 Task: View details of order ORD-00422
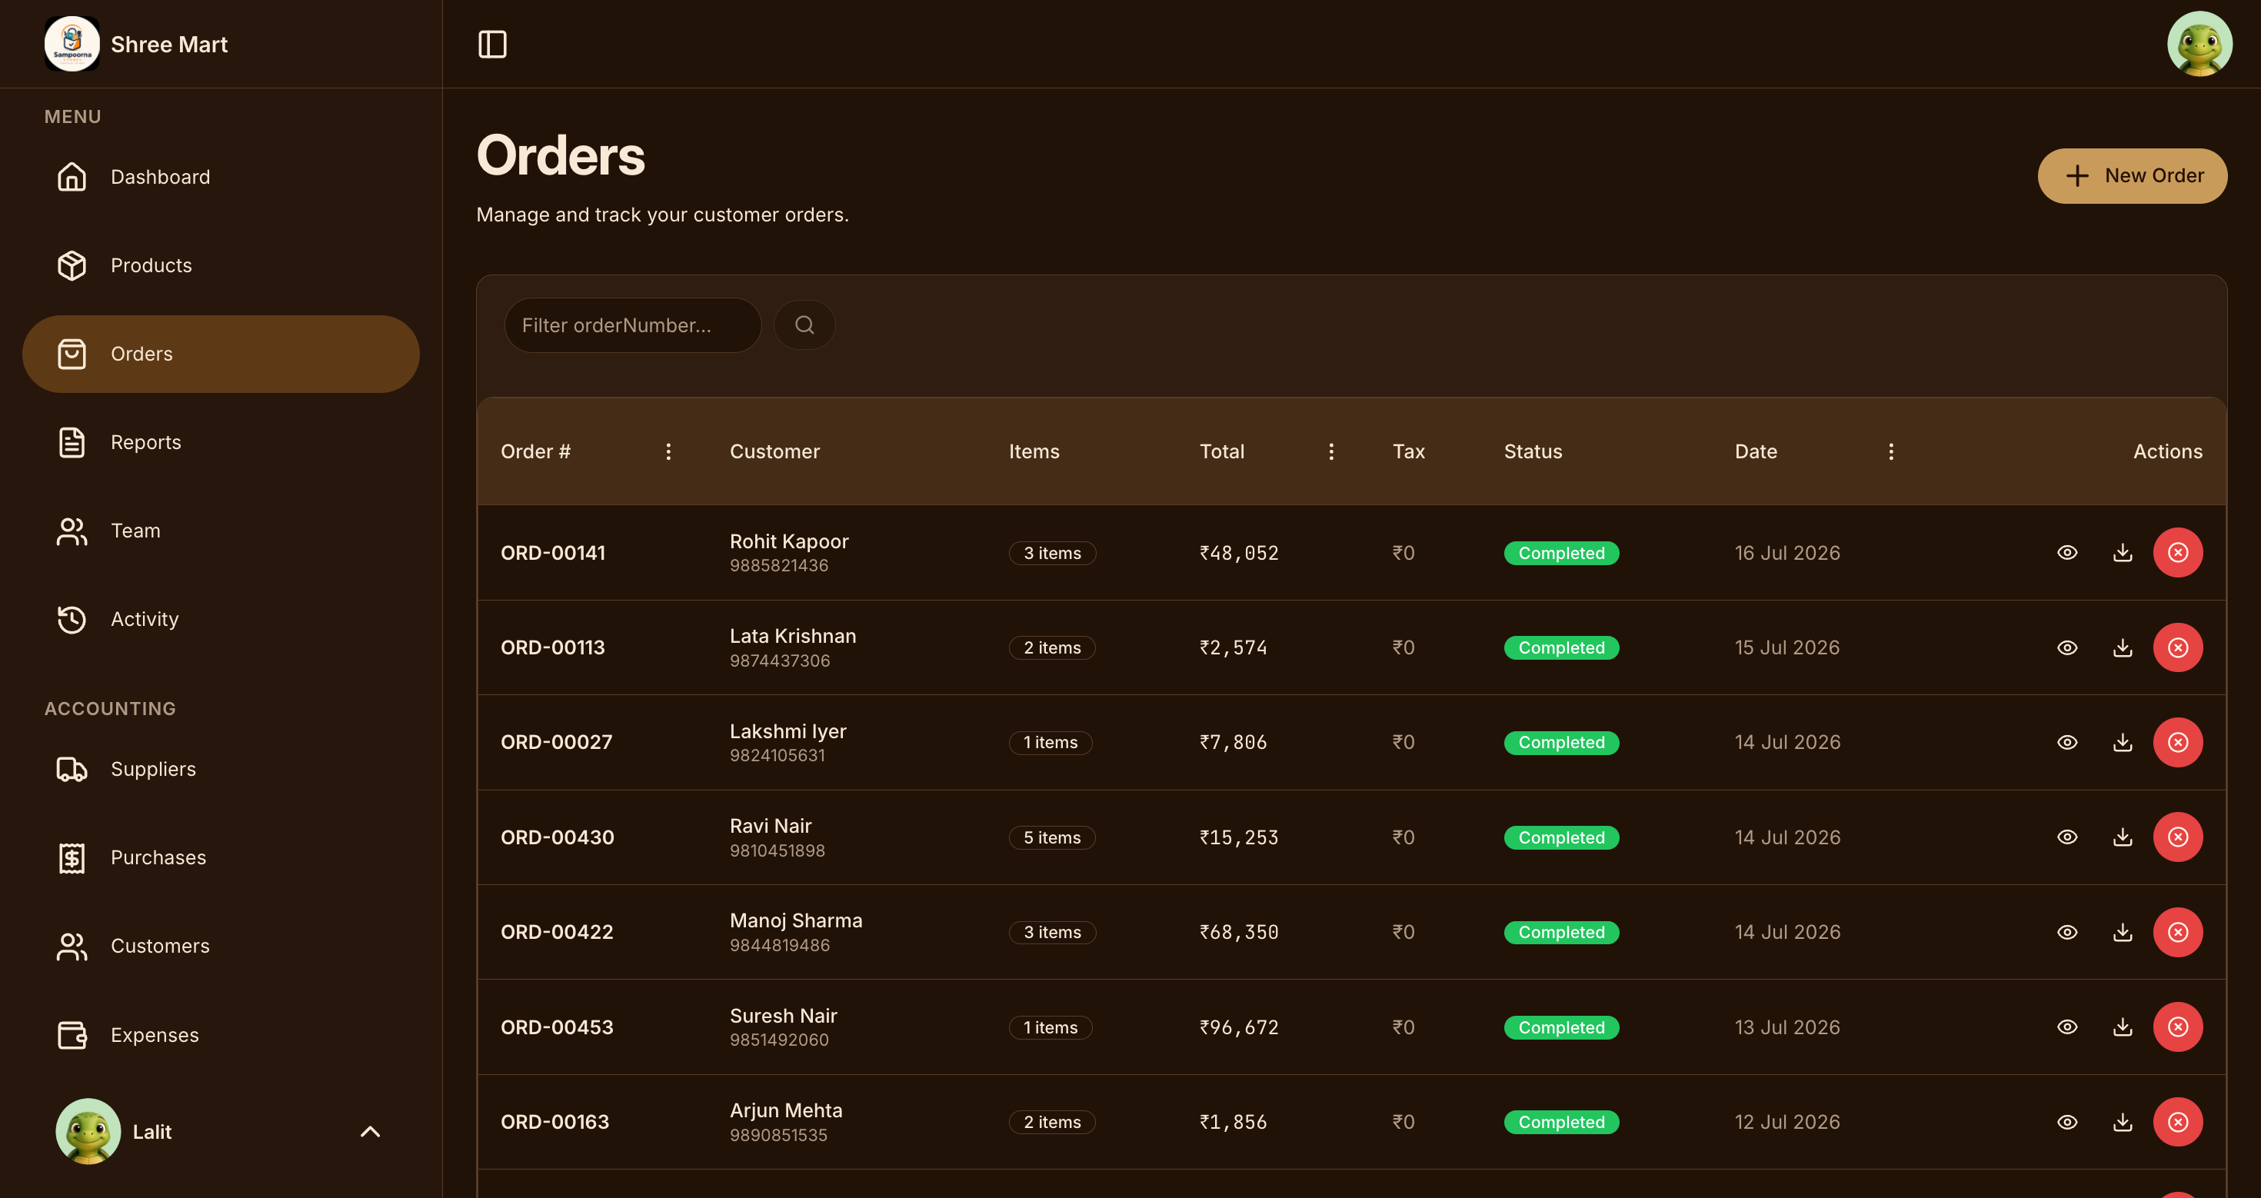point(2067,932)
